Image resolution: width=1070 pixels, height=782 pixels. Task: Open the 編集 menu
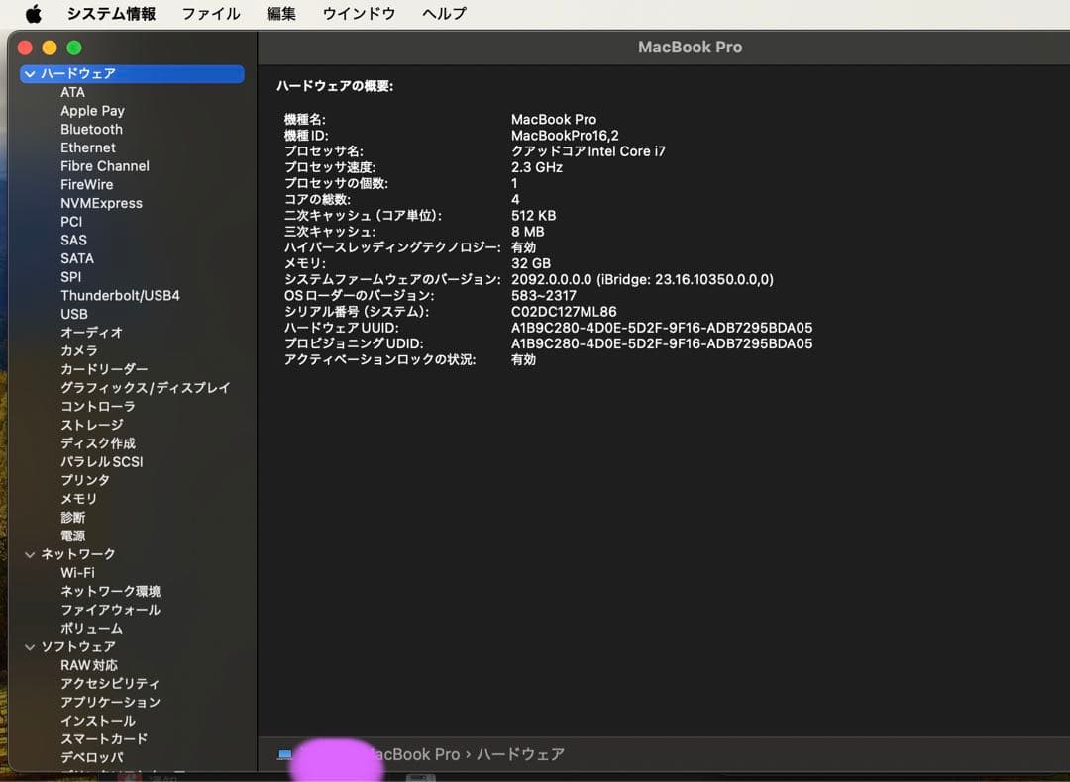[281, 14]
